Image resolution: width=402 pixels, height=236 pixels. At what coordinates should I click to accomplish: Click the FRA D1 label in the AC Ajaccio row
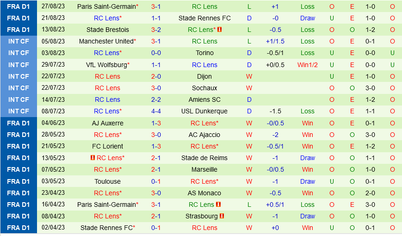coord(19,135)
